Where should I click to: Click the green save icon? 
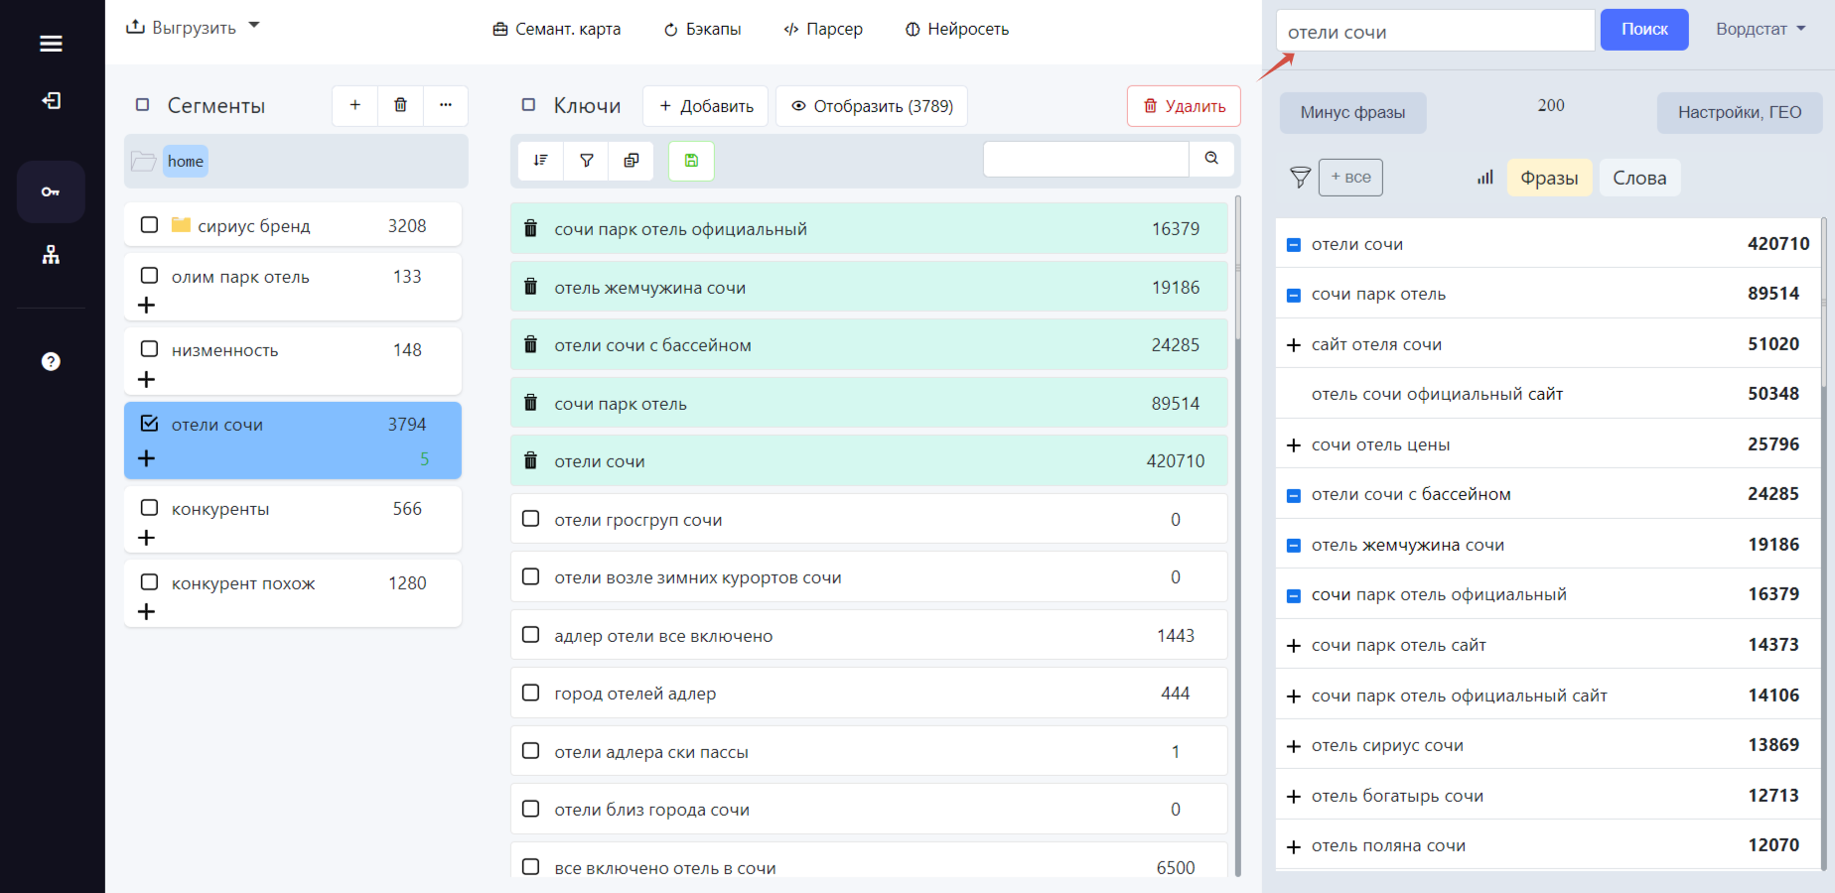[x=691, y=160]
